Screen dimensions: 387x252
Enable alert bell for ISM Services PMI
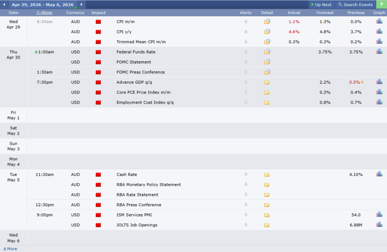pos(246,215)
